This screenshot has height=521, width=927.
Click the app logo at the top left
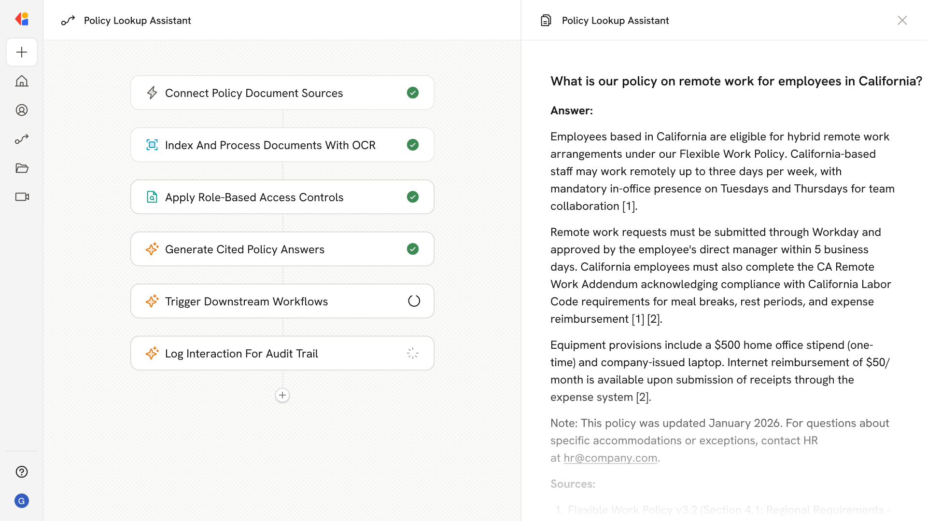pyautogui.click(x=22, y=19)
